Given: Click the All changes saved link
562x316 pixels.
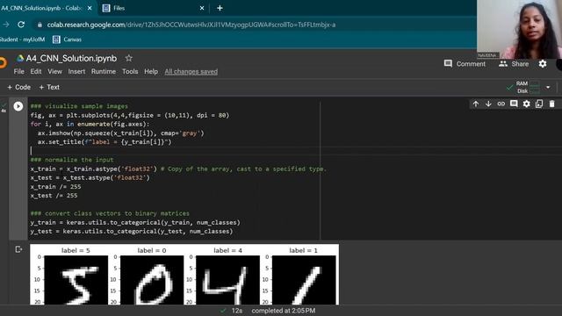Looking at the screenshot, I should pos(191,72).
